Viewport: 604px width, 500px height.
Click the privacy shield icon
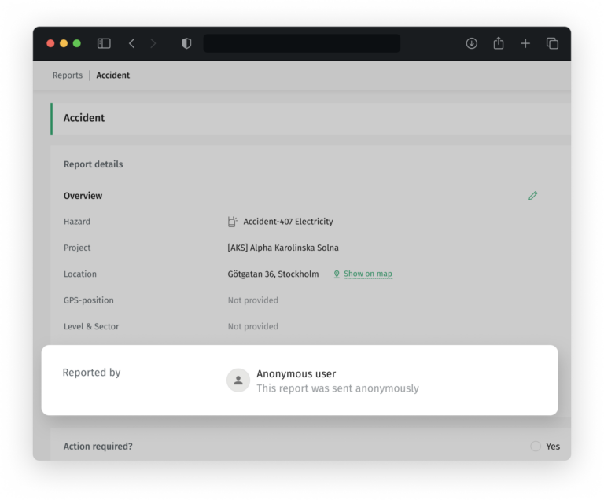186,44
